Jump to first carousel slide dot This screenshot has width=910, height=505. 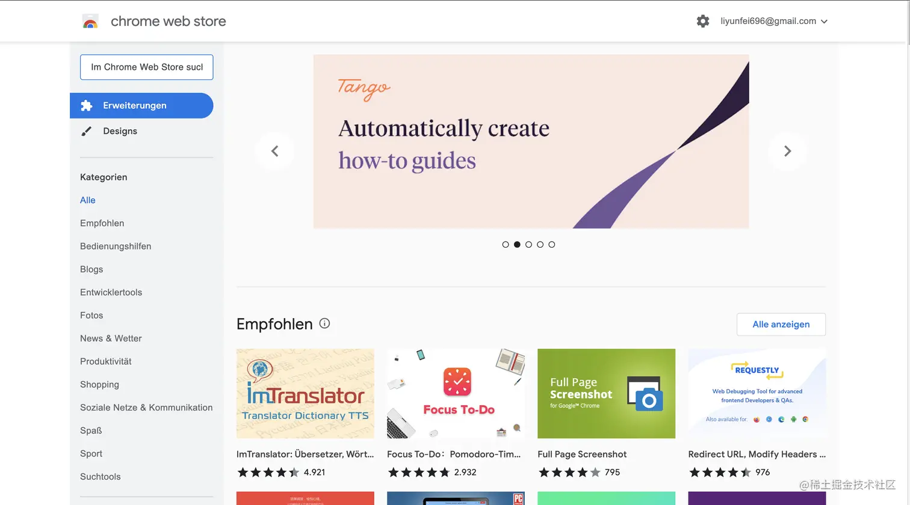click(x=506, y=245)
